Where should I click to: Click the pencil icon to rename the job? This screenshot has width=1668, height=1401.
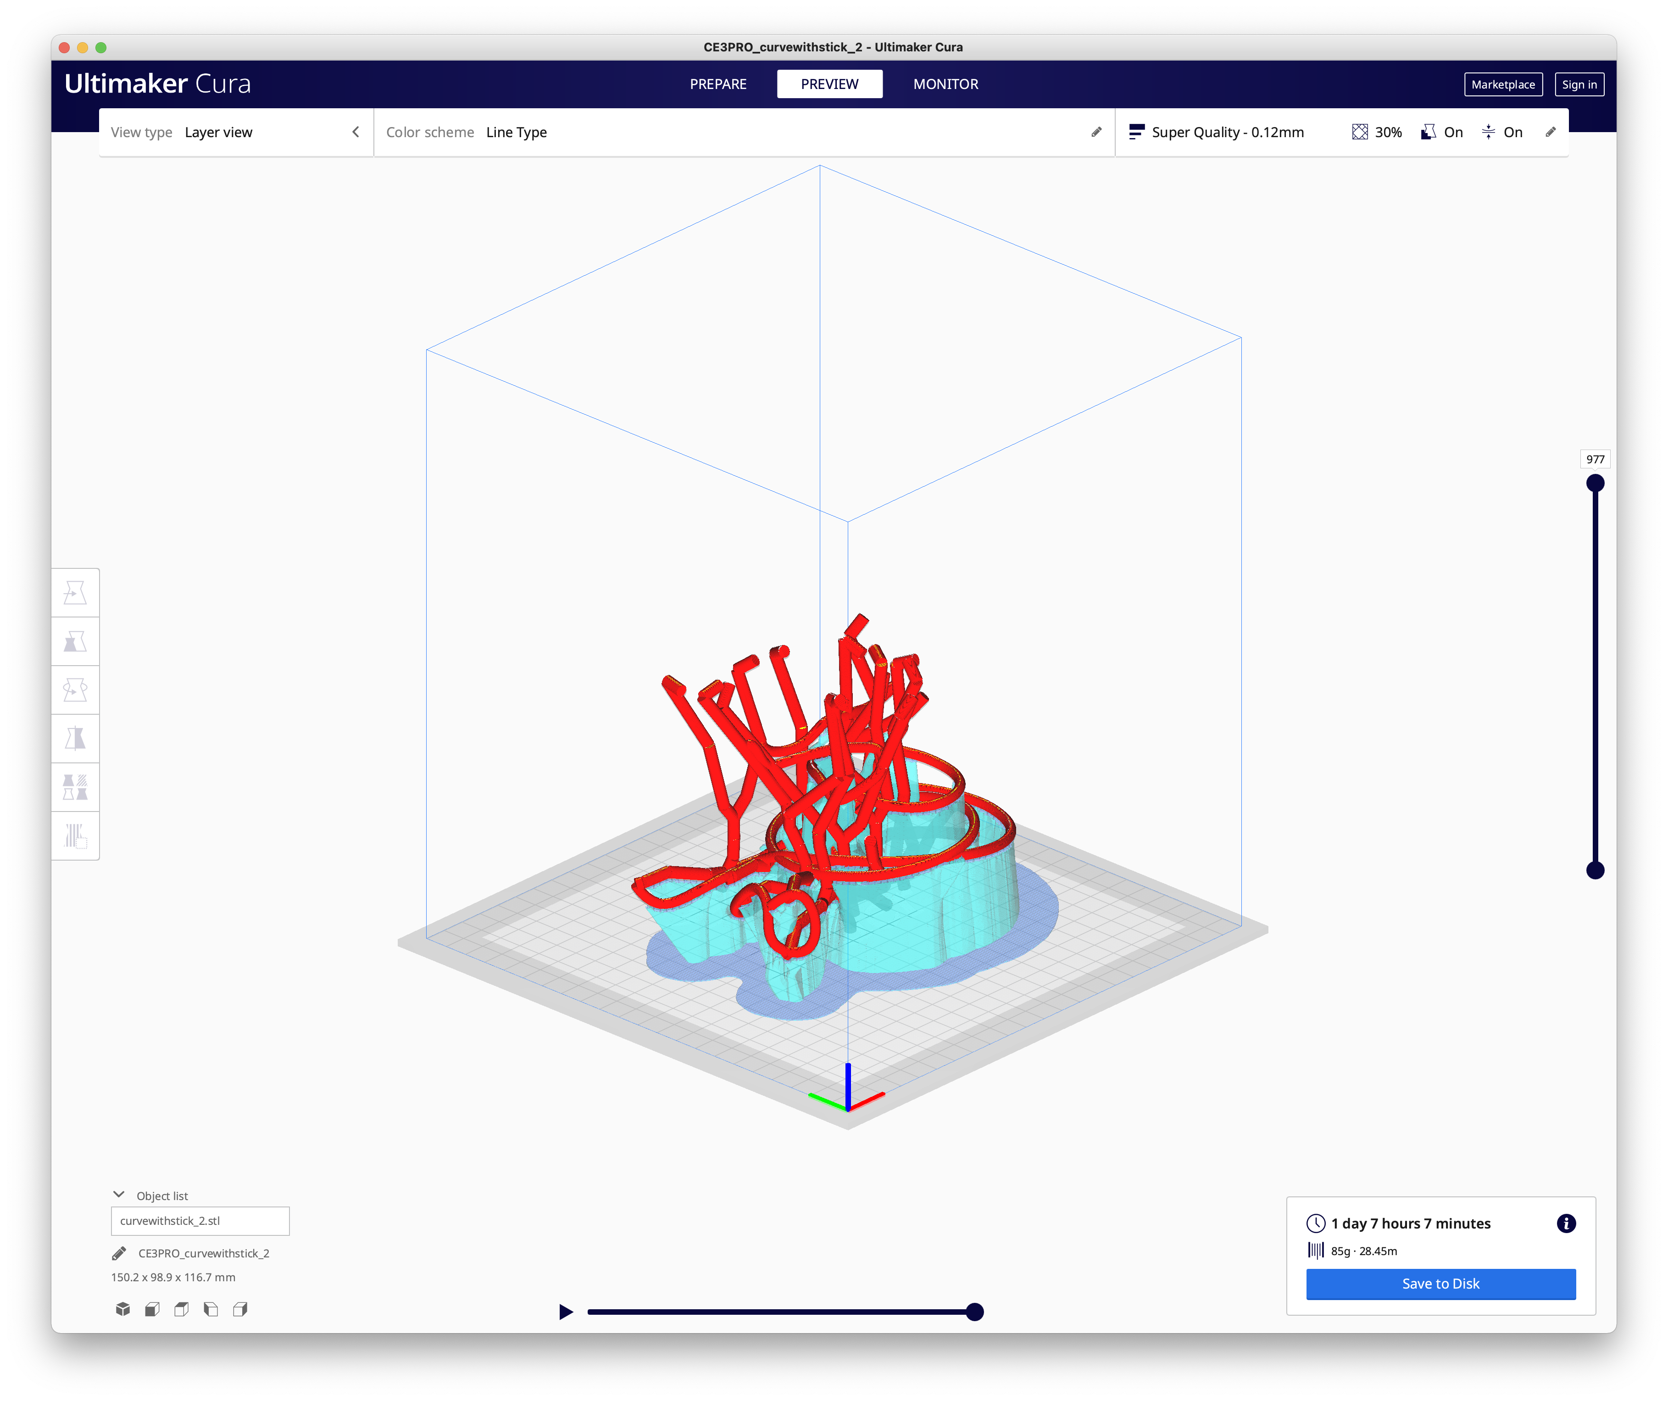click(119, 1253)
